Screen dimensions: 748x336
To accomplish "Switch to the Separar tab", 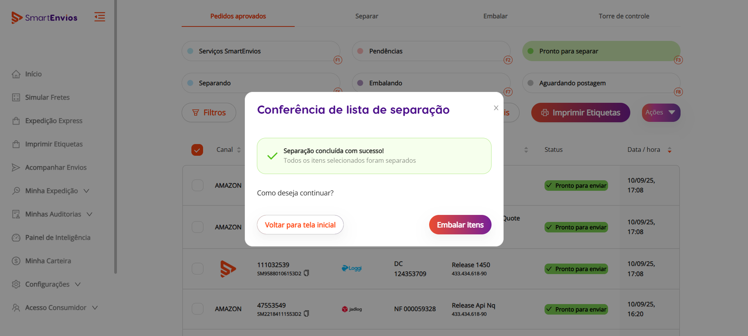I will [367, 16].
